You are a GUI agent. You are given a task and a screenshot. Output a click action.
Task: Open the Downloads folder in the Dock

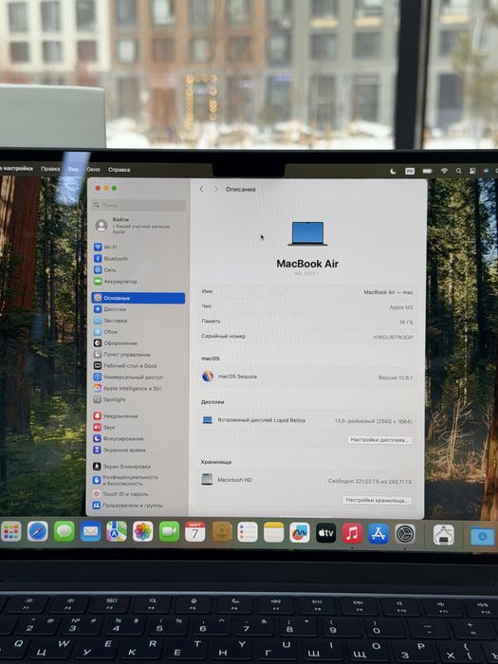point(482,535)
